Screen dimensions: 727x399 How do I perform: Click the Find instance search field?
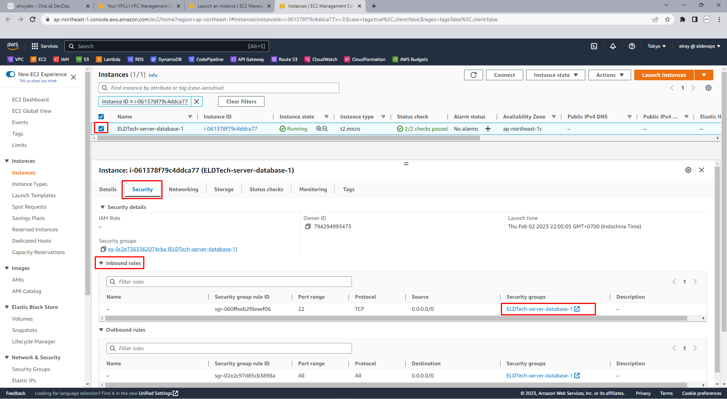[219, 88]
